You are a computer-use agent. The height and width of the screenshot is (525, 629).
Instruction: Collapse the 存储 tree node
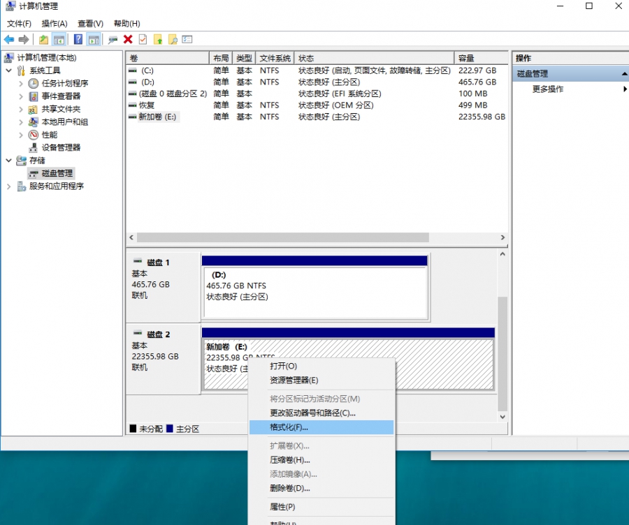pos(8,161)
